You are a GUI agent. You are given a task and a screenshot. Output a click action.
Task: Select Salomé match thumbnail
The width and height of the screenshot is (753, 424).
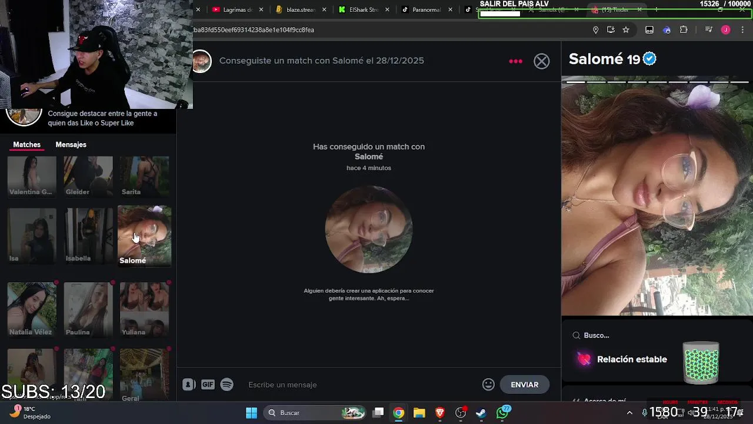click(x=144, y=236)
